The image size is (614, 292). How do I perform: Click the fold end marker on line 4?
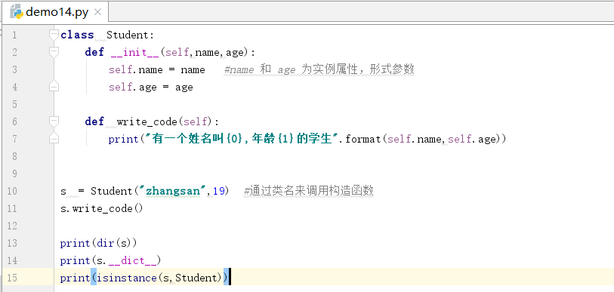[x=54, y=87]
